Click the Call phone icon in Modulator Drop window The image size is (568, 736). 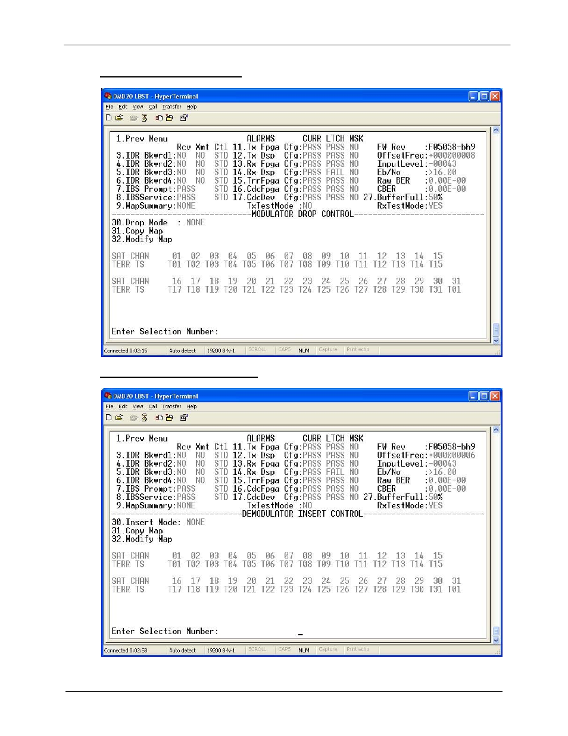(x=134, y=118)
